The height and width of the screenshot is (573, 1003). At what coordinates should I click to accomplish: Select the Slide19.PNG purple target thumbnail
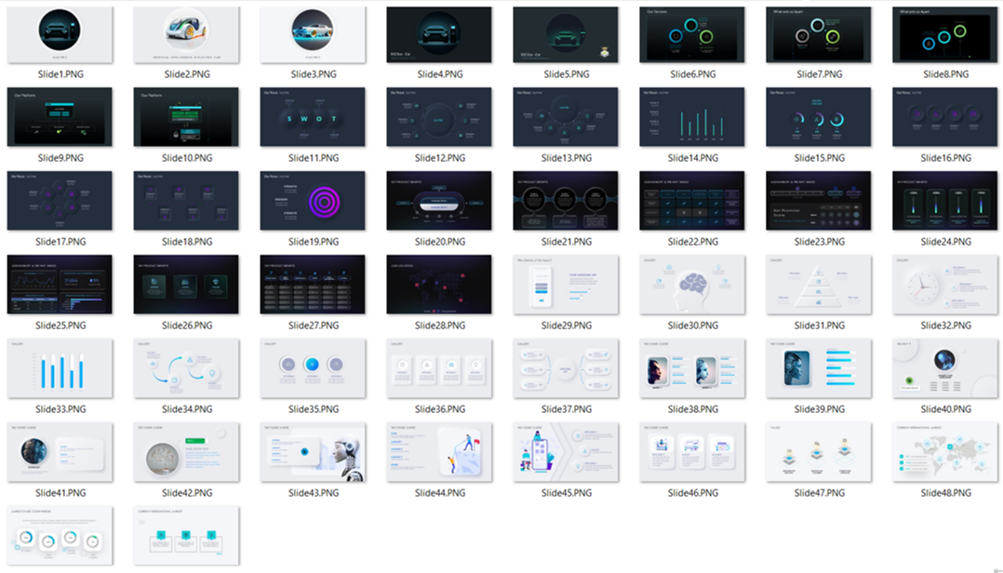pyautogui.click(x=313, y=201)
